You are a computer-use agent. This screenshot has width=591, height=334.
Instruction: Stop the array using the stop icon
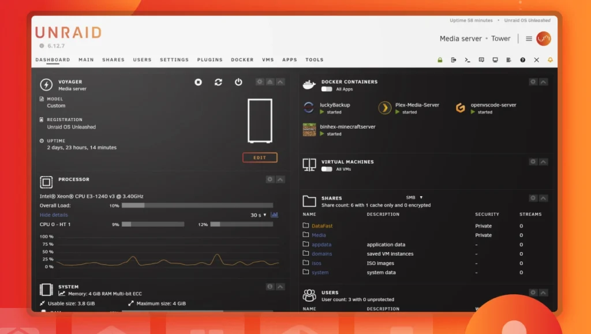tap(198, 82)
